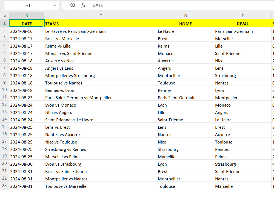
Task: Select RIVAL cell 'Montpellier' in row 11
Action: pyautogui.click(x=243, y=98)
